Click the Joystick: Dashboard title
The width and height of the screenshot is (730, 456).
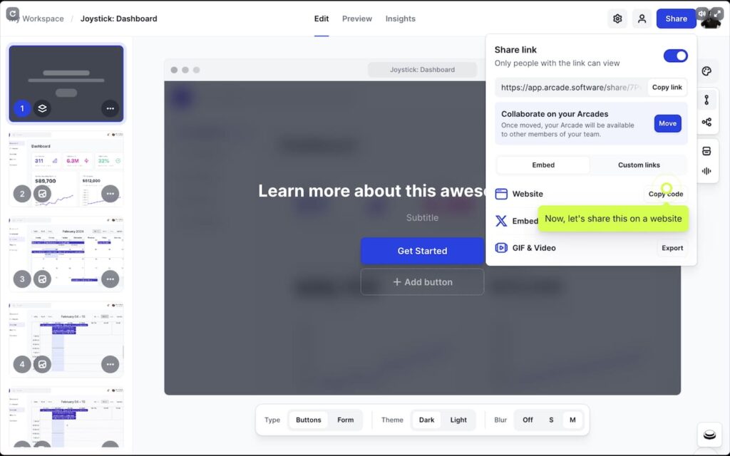[x=119, y=19]
